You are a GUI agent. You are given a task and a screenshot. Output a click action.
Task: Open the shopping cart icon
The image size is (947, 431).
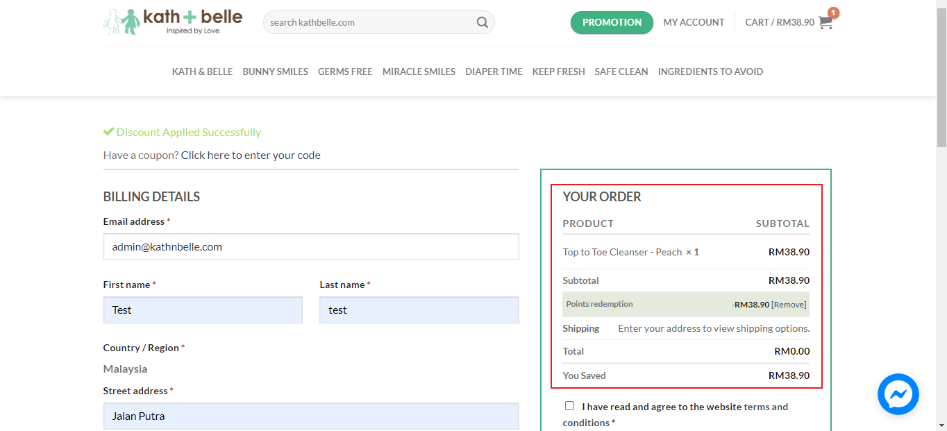click(x=825, y=22)
